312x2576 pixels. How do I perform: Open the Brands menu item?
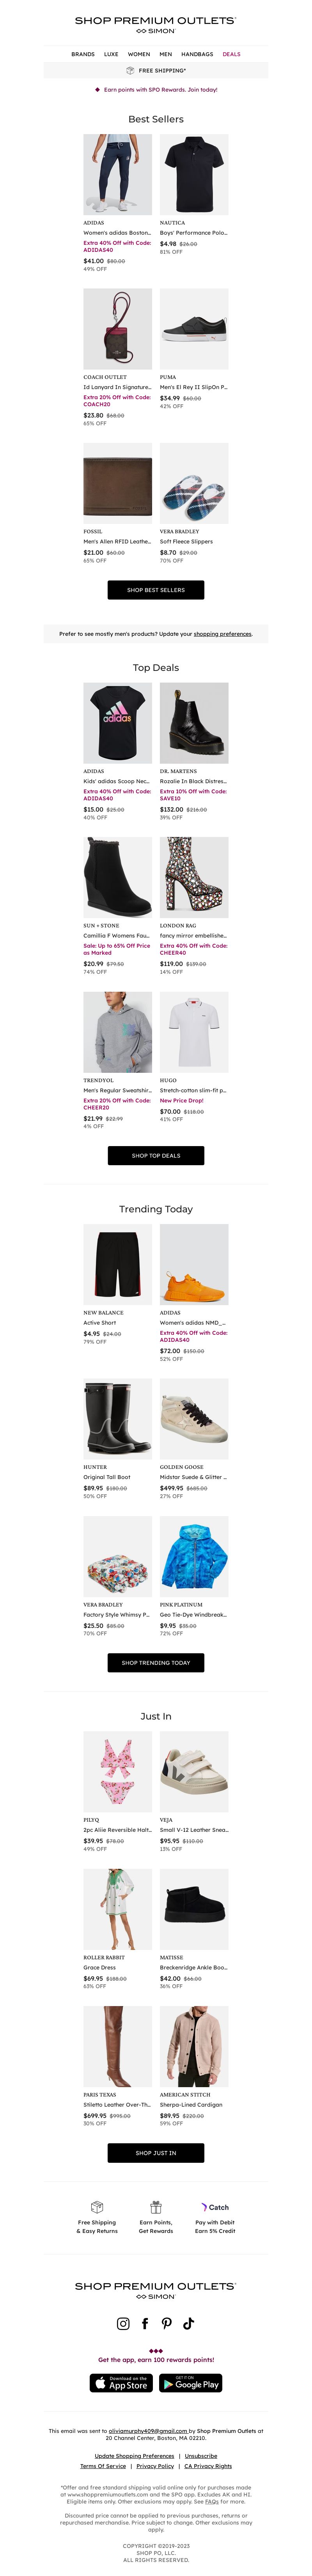[x=83, y=54]
